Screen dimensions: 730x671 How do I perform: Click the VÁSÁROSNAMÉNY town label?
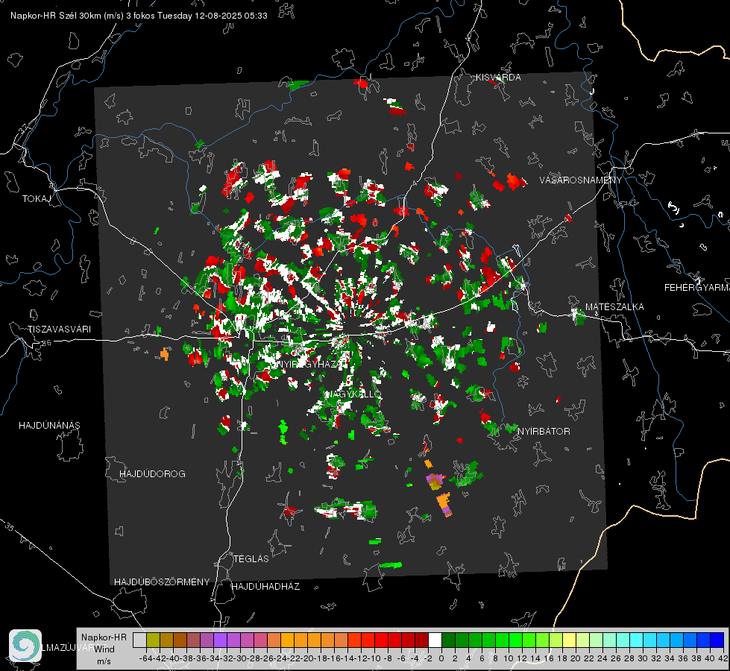click(581, 180)
